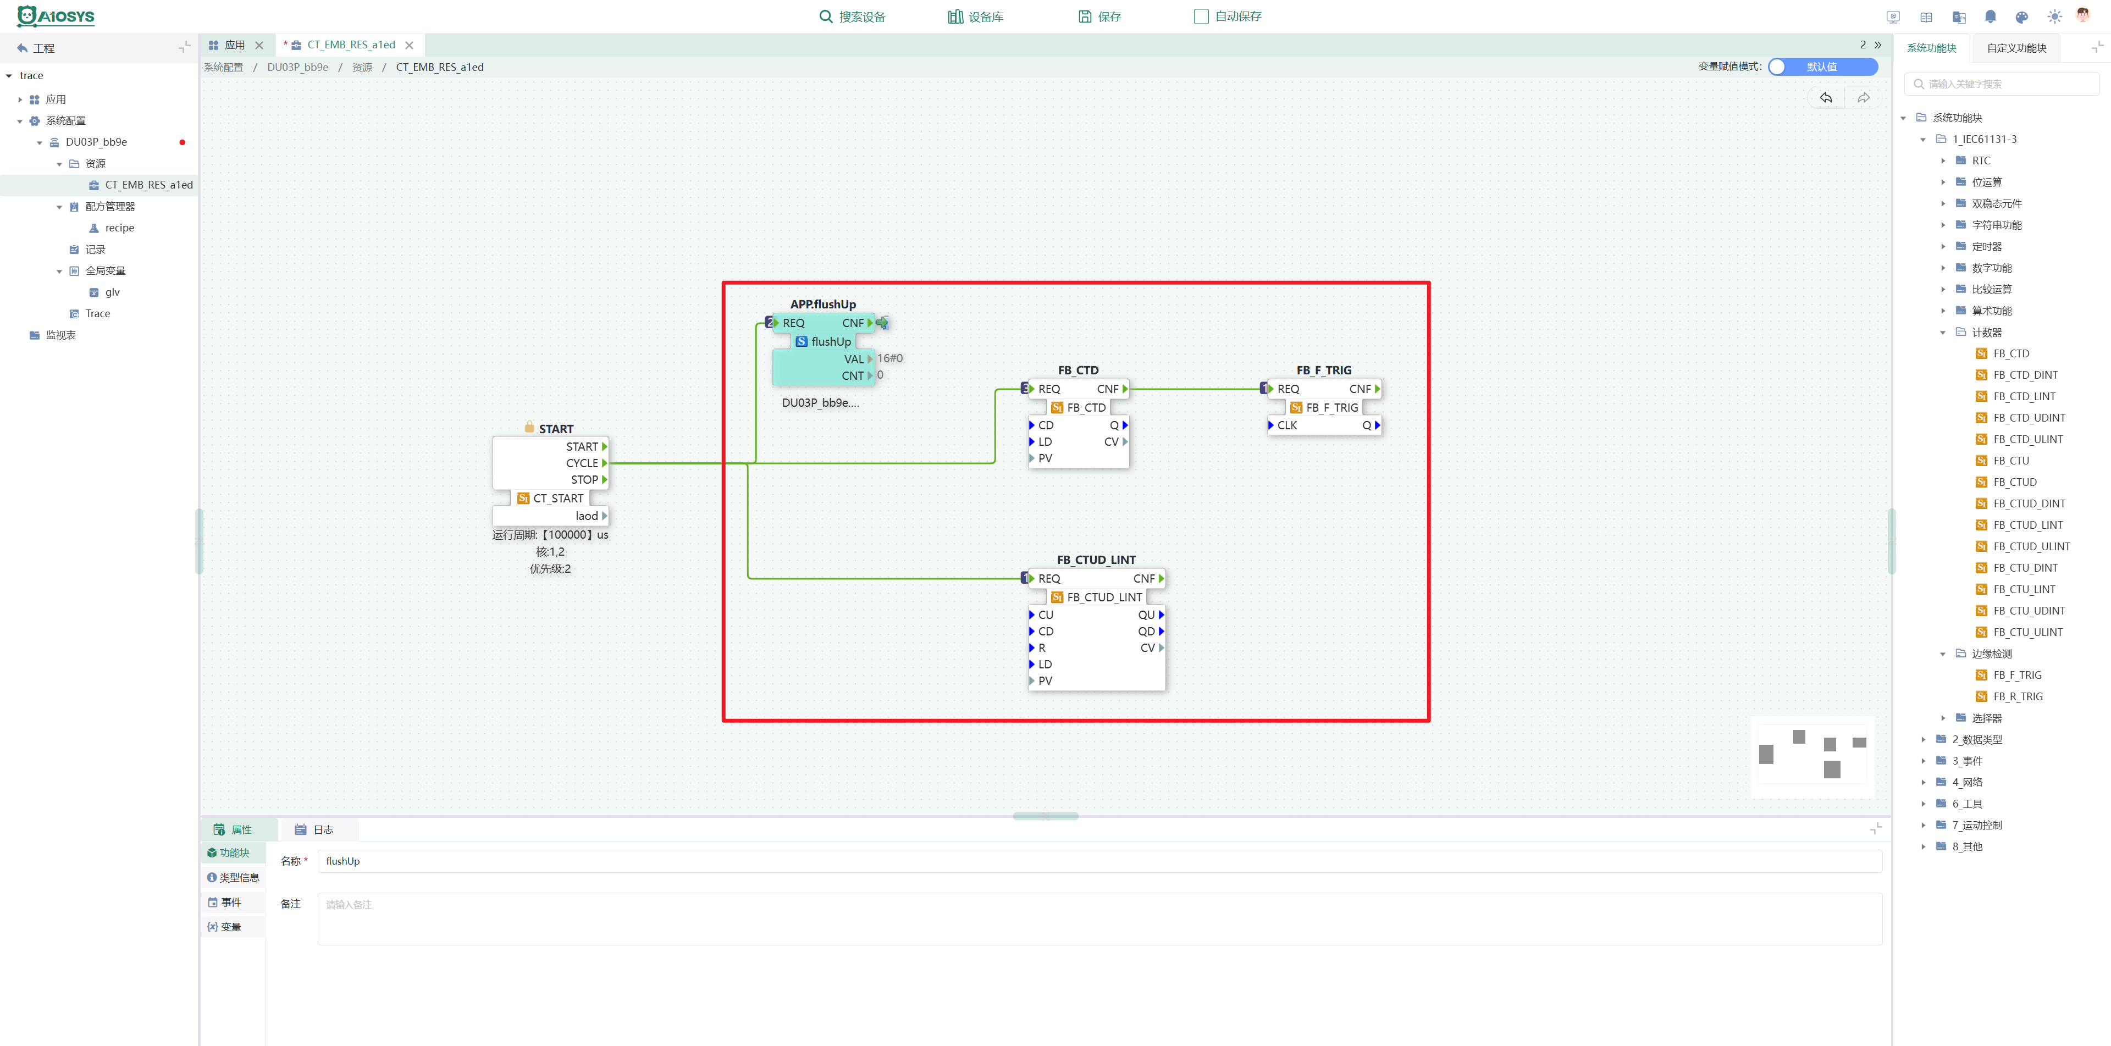This screenshot has height=1046, width=2111.
Task: Open the color theme palette icon
Action: 2022,16
